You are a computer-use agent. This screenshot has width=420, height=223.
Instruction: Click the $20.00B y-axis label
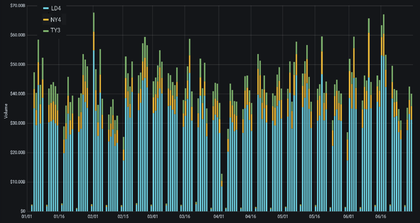pos(18,152)
